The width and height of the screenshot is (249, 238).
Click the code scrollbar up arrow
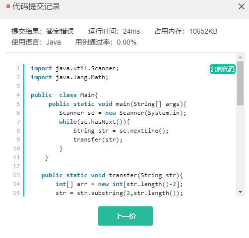[x=240, y=57]
